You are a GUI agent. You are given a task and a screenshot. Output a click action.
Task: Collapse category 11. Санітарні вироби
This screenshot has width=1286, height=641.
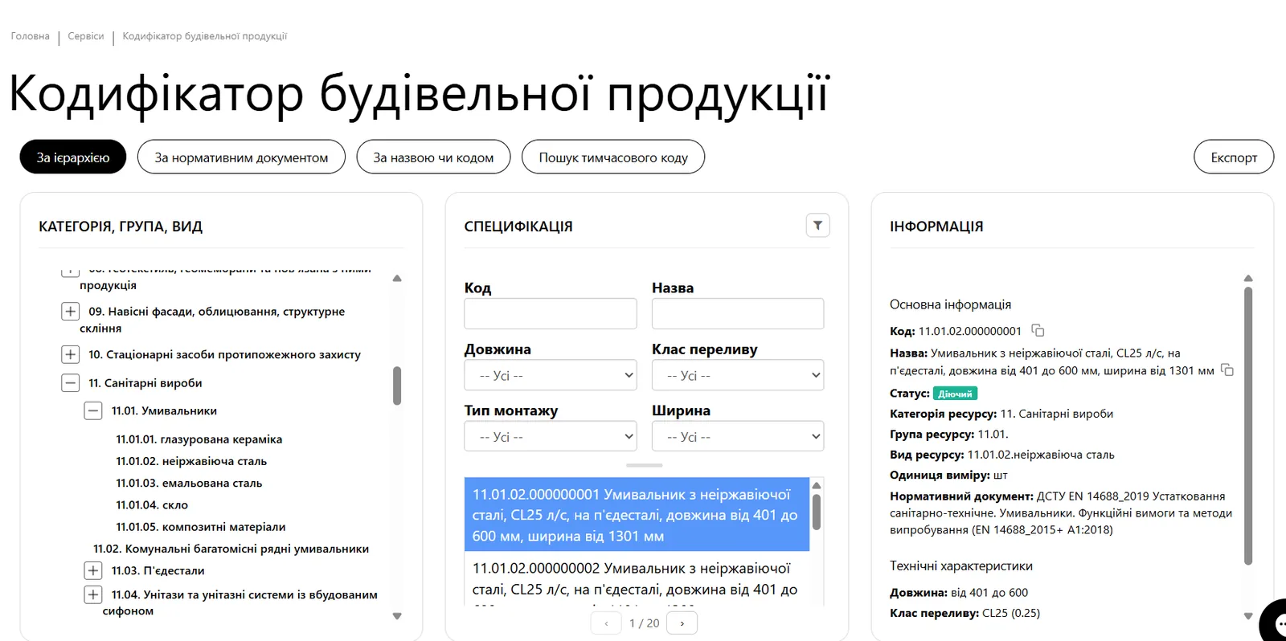(71, 383)
